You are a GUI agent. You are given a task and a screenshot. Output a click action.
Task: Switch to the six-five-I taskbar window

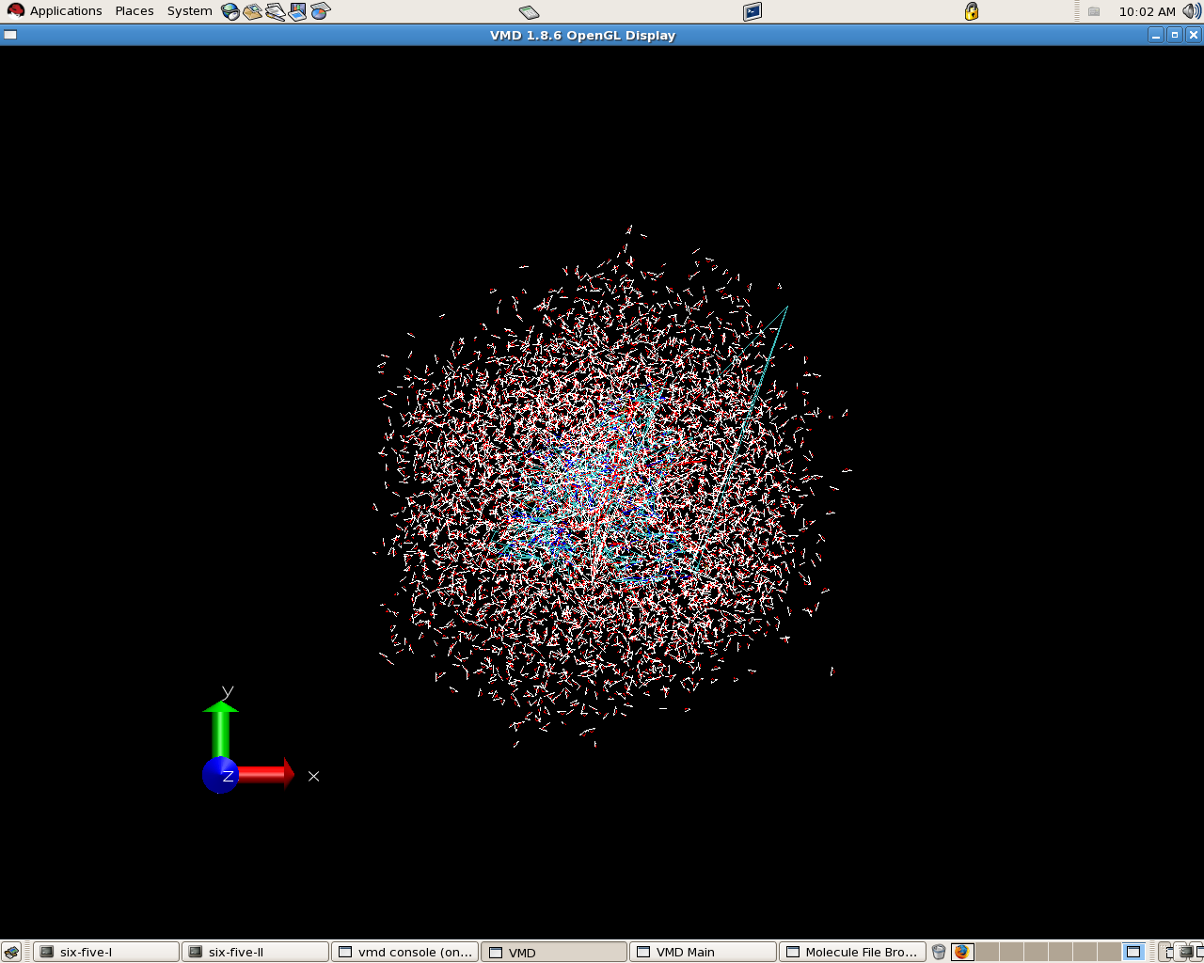(105, 952)
